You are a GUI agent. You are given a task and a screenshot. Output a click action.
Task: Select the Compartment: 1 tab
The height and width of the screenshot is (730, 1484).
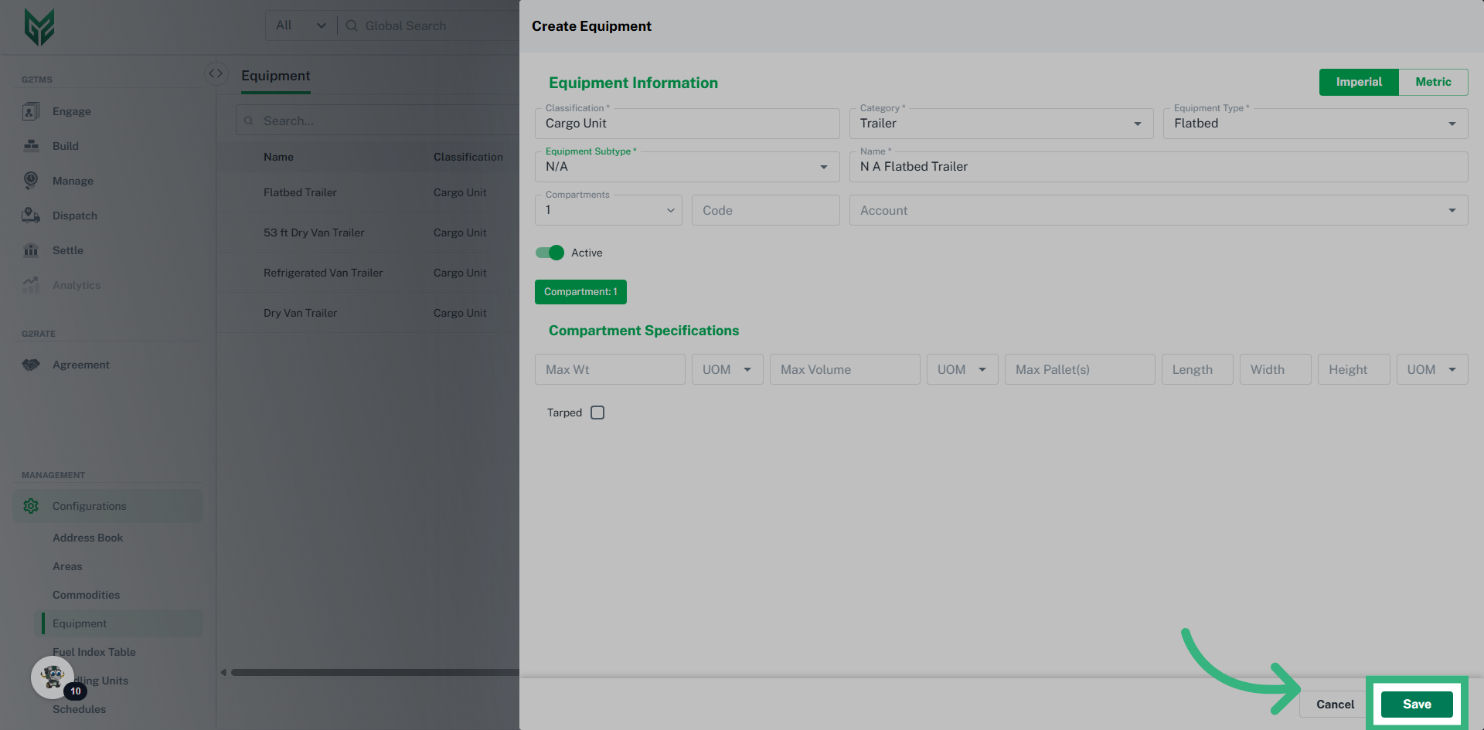pos(580,292)
